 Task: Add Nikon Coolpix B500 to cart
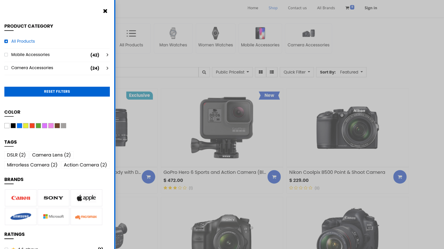tap(400, 177)
